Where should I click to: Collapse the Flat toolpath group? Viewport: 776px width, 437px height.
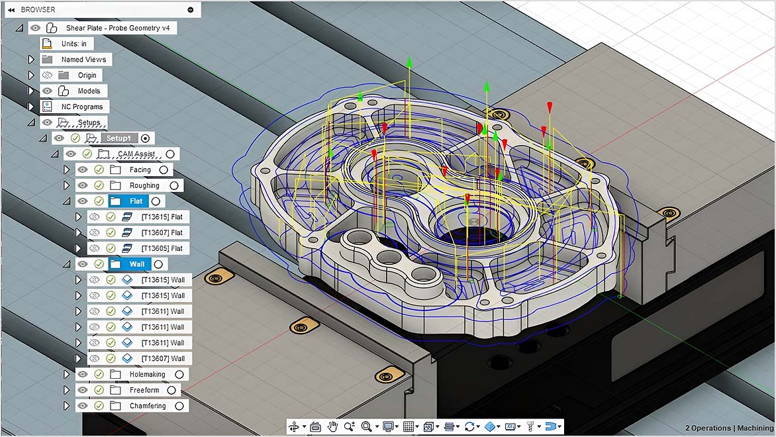click(x=66, y=201)
